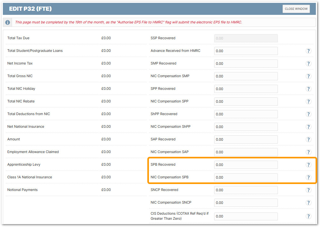Open help for CIS Deductions field

pos(308,216)
